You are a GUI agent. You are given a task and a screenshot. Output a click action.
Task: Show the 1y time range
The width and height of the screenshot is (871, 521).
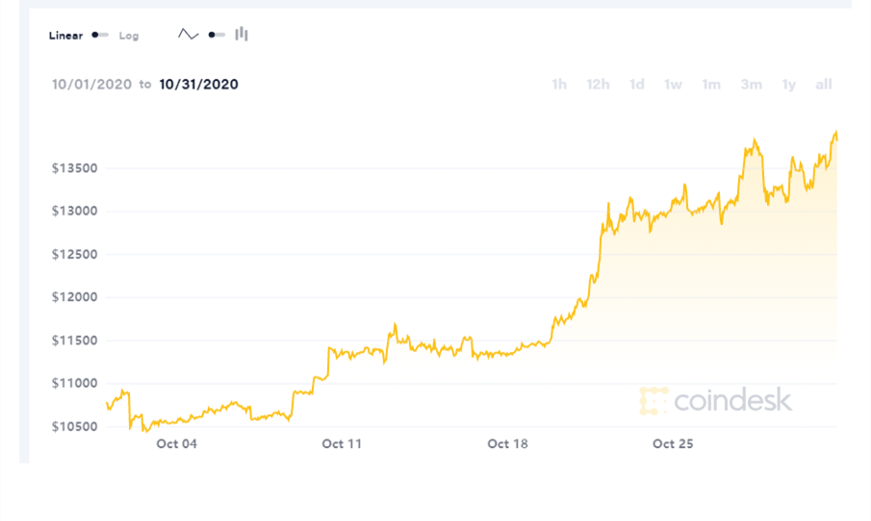coord(788,85)
